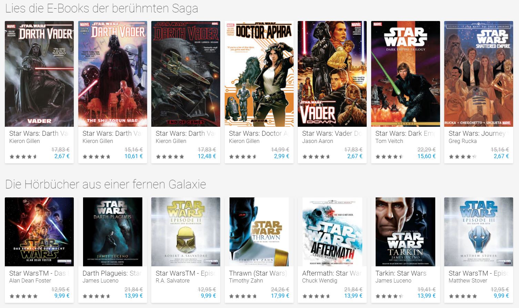Click author Timothy Zahn link
Screen dimensions: 519x308
[x=246, y=280]
